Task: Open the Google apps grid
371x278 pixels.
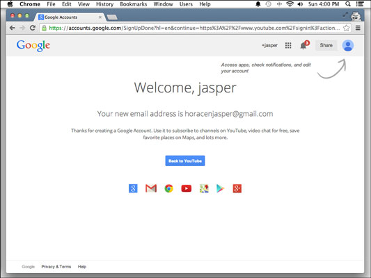Action: coord(288,45)
